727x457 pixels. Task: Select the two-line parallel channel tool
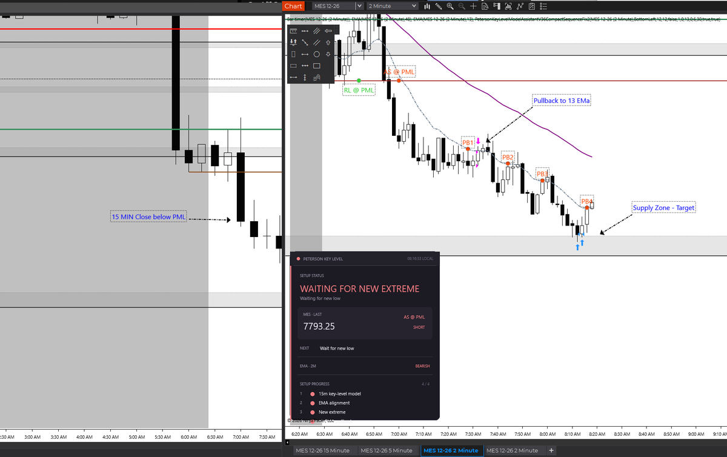[x=316, y=42]
